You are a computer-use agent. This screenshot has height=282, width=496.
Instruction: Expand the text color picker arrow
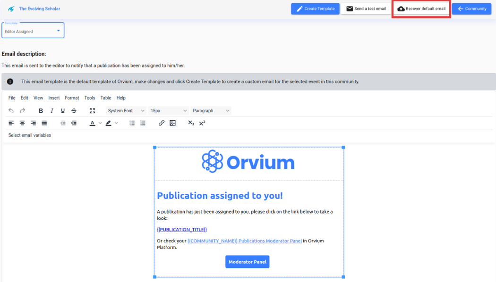click(100, 123)
